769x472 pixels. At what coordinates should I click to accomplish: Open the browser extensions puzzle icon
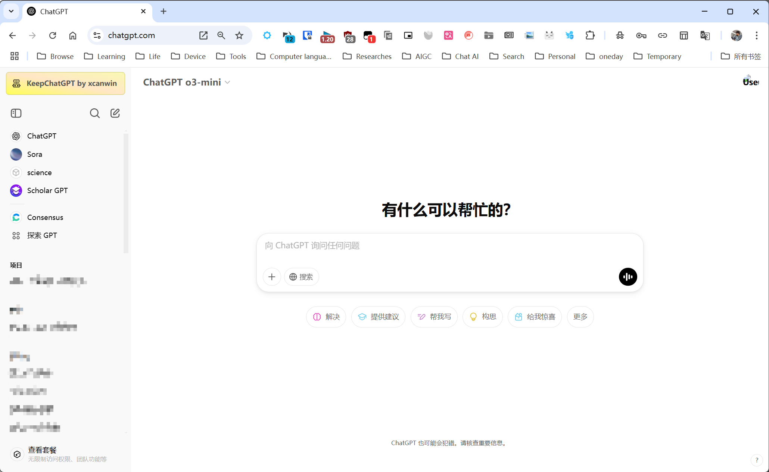[590, 35]
